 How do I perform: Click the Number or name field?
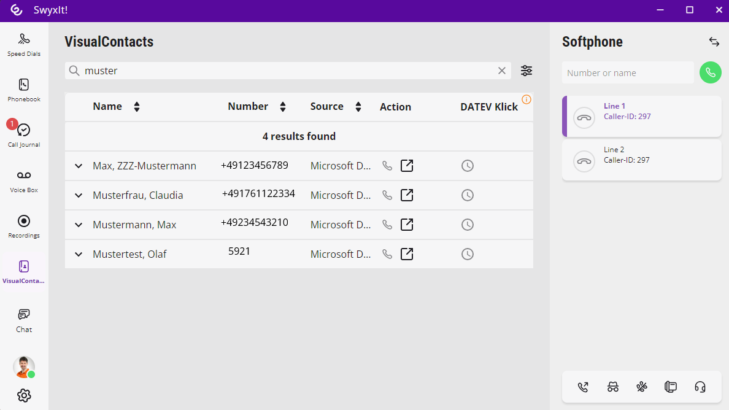[x=628, y=73]
